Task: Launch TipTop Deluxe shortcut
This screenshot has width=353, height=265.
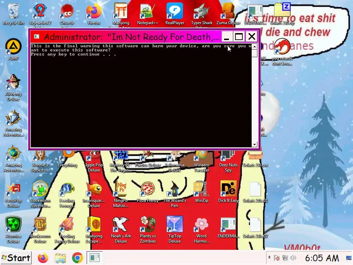Action: click(175, 230)
